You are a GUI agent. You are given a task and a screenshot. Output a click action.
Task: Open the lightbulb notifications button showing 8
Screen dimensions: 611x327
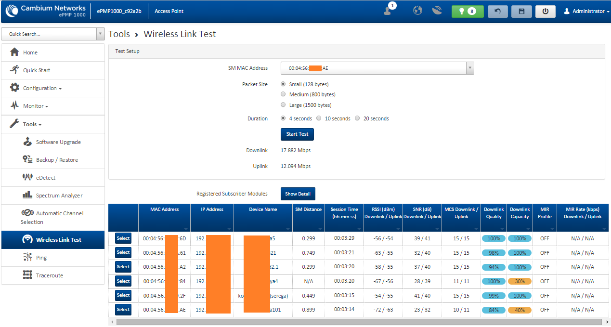click(x=468, y=11)
